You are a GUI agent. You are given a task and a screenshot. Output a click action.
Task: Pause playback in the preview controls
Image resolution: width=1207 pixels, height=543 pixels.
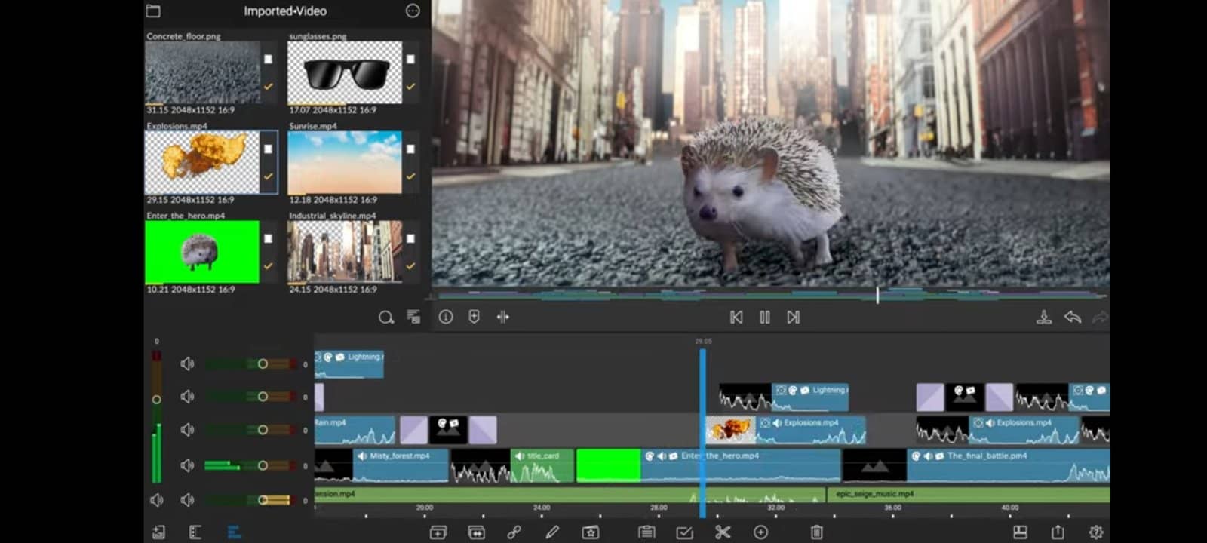(765, 318)
